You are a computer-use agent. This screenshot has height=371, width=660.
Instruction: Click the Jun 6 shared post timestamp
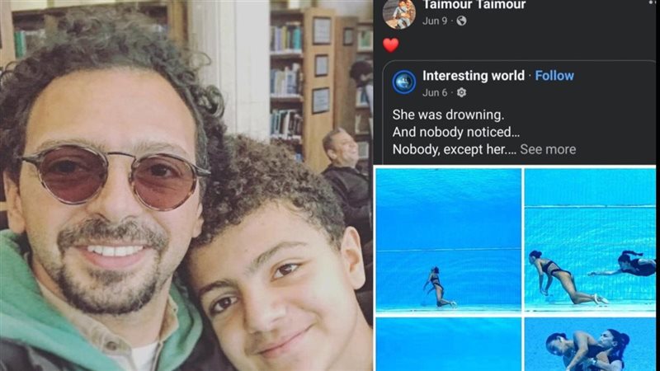point(435,92)
